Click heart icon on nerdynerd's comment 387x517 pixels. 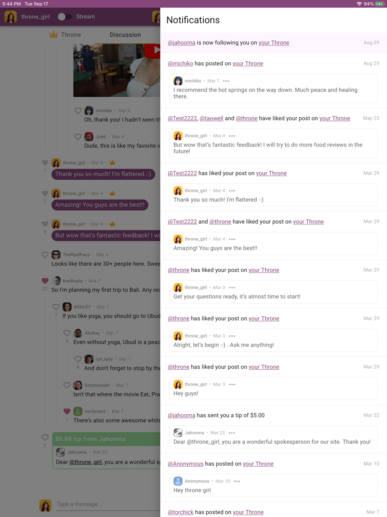(67, 411)
